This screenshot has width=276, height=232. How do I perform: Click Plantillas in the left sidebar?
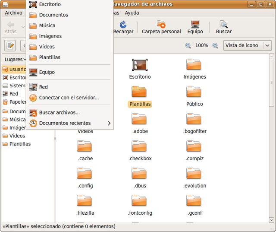(x=20, y=144)
